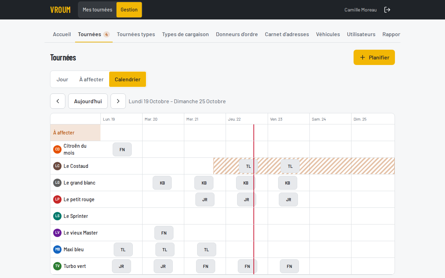This screenshot has height=278, width=445.
Task: Open the Carnet d'adresses tab
Action: pos(287,34)
